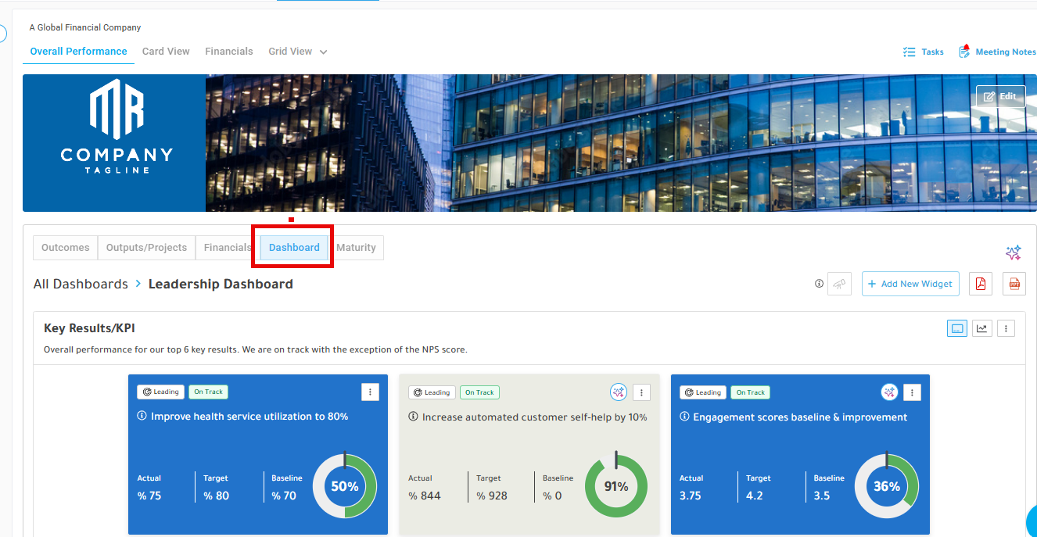
Task: Select the Financials tab next to Outputs/Projects
Action: click(x=228, y=248)
